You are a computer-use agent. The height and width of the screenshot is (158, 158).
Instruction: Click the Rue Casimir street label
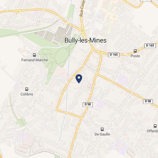tap(82, 8)
